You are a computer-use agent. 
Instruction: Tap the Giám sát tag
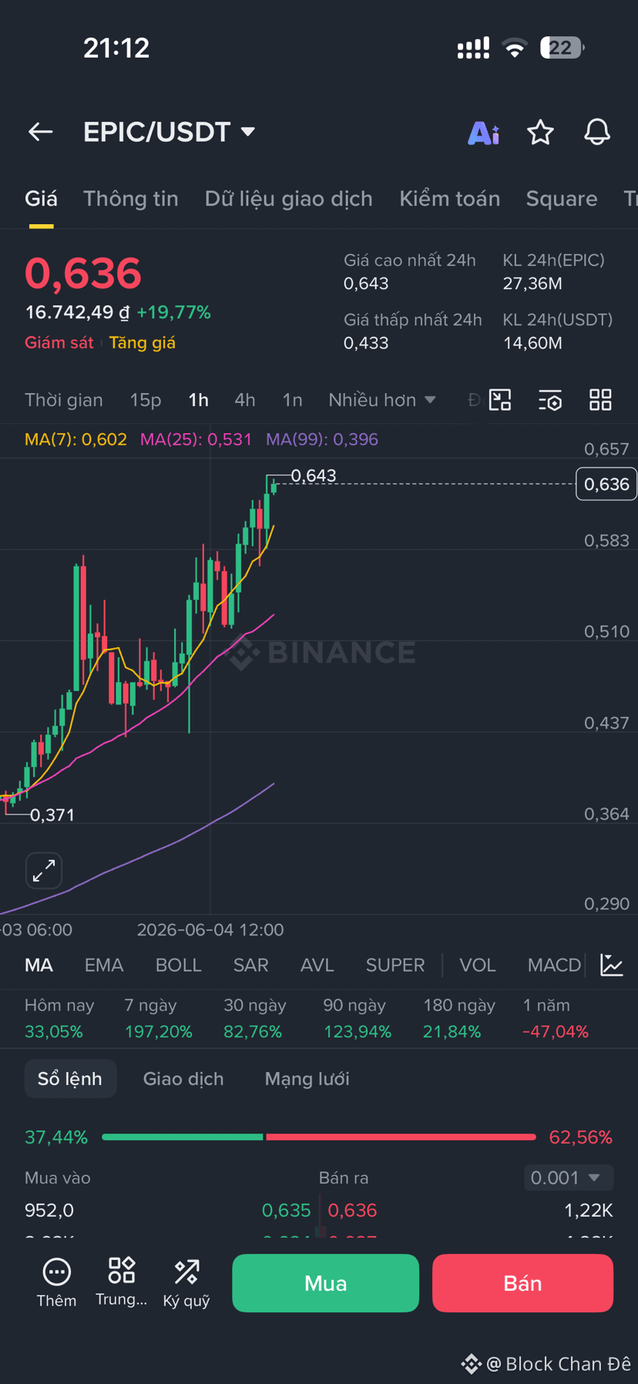[59, 343]
